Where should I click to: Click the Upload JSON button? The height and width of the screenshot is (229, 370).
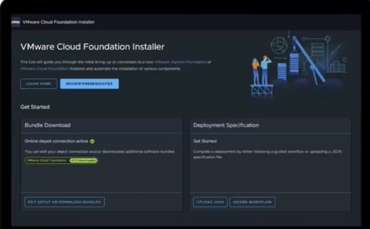coord(210,202)
